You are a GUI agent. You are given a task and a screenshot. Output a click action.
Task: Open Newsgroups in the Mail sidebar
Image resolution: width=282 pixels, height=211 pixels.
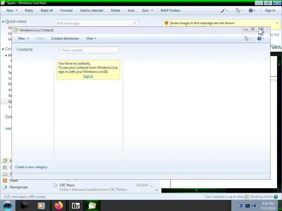pos(19,187)
